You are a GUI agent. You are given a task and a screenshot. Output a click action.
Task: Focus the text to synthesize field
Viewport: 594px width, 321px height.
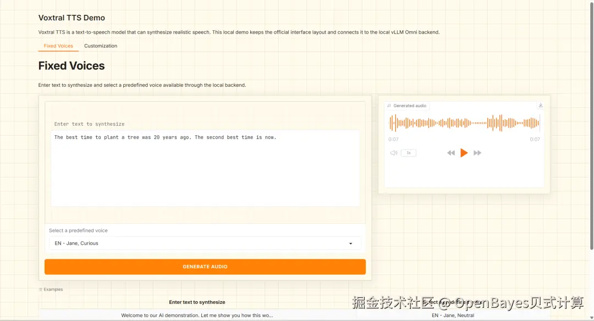tap(205, 168)
